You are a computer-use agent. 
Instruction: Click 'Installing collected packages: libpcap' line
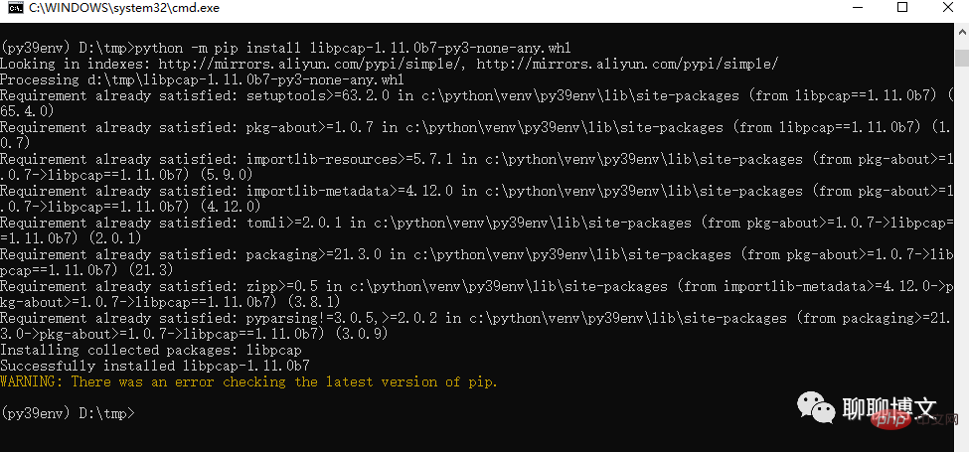(151, 350)
